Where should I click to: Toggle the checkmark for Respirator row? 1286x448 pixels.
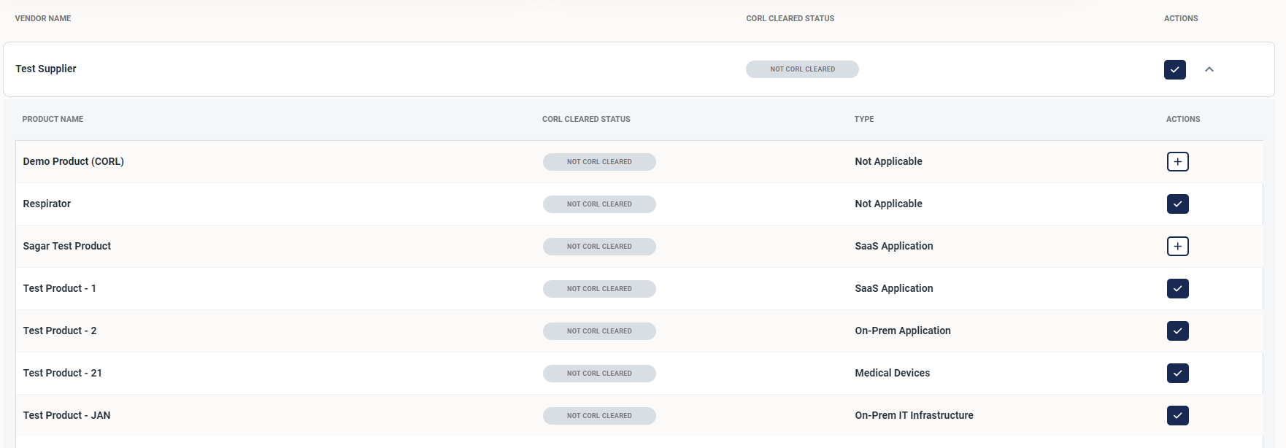[1177, 204]
